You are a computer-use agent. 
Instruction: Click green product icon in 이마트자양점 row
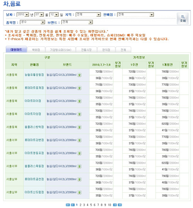(80, 114)
